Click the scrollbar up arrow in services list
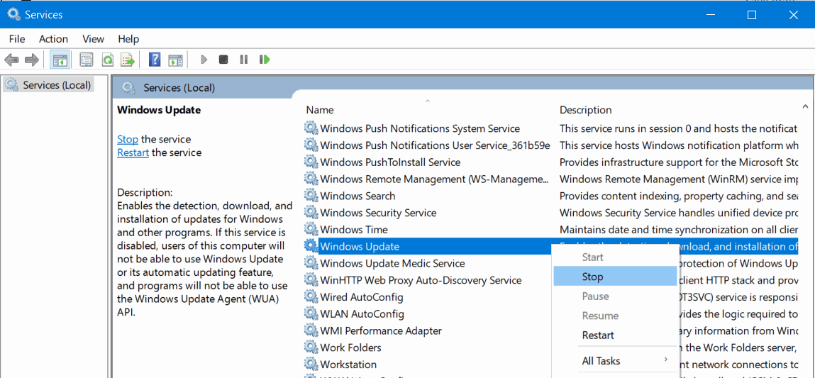815x378 pixels. [x=806, y=106]
